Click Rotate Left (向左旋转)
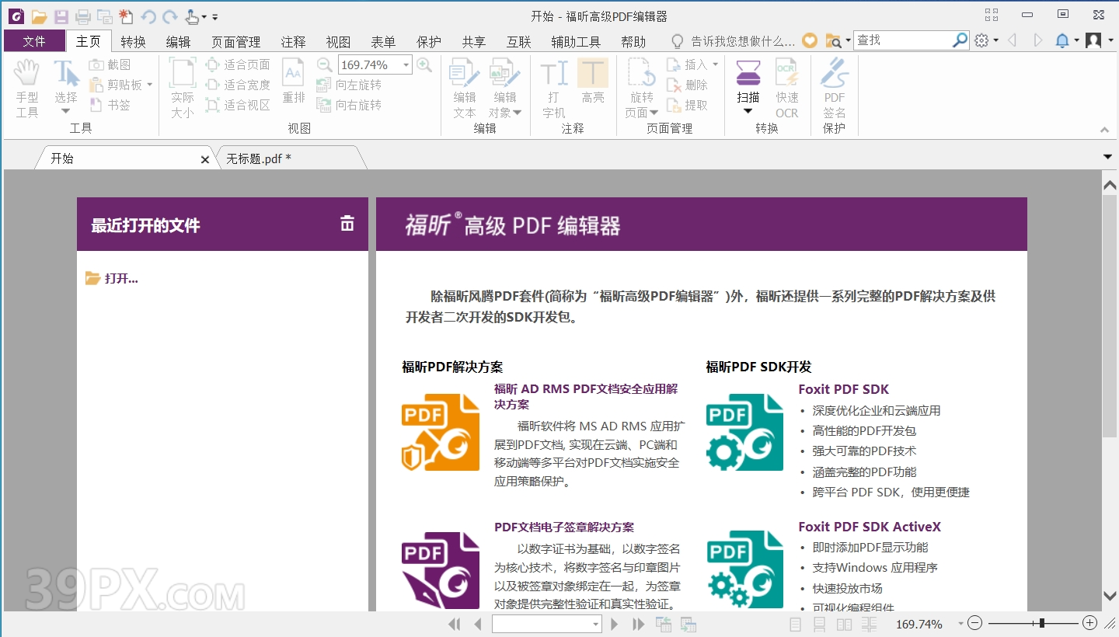1119x637 pixels. (349, 85)
